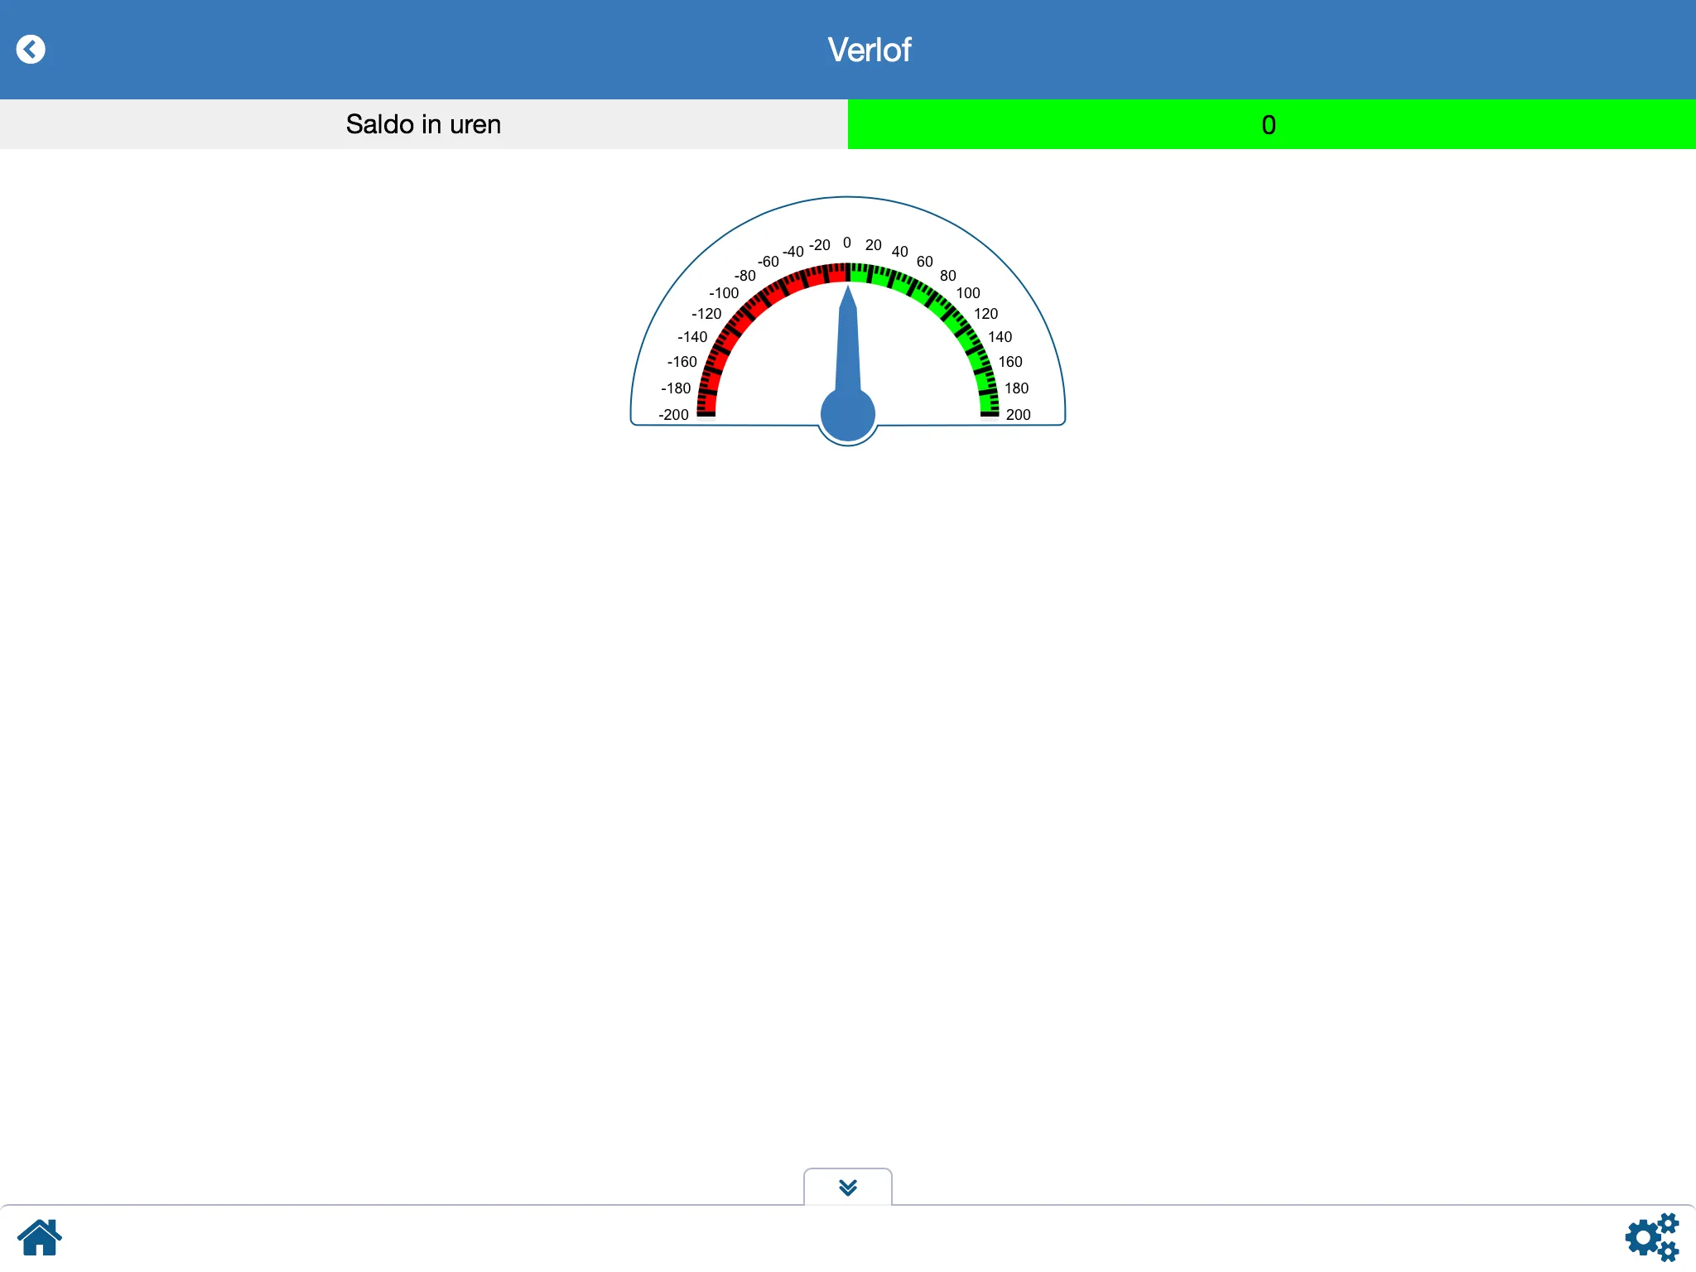Screen dimensions: 1696x1272
Task: Open the settings gears icon
Action: [1652, 1237]
